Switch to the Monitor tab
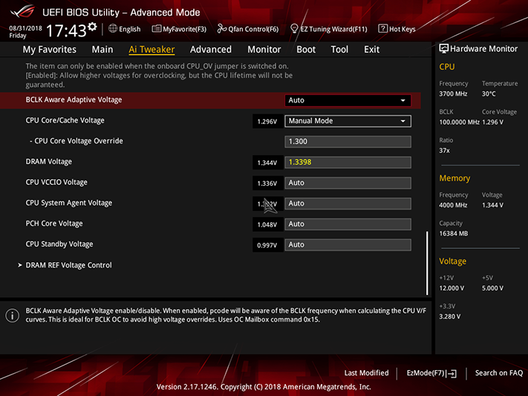The image size is (528, 396). coord(264,50)
